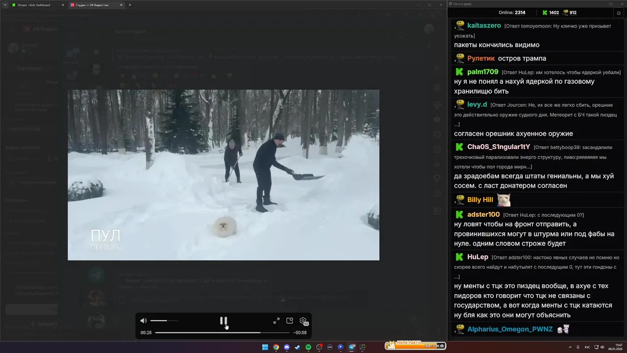Adjust the video player volume slider
The width and height of the screenshot is (627, 353).
(x=164, y=321)
